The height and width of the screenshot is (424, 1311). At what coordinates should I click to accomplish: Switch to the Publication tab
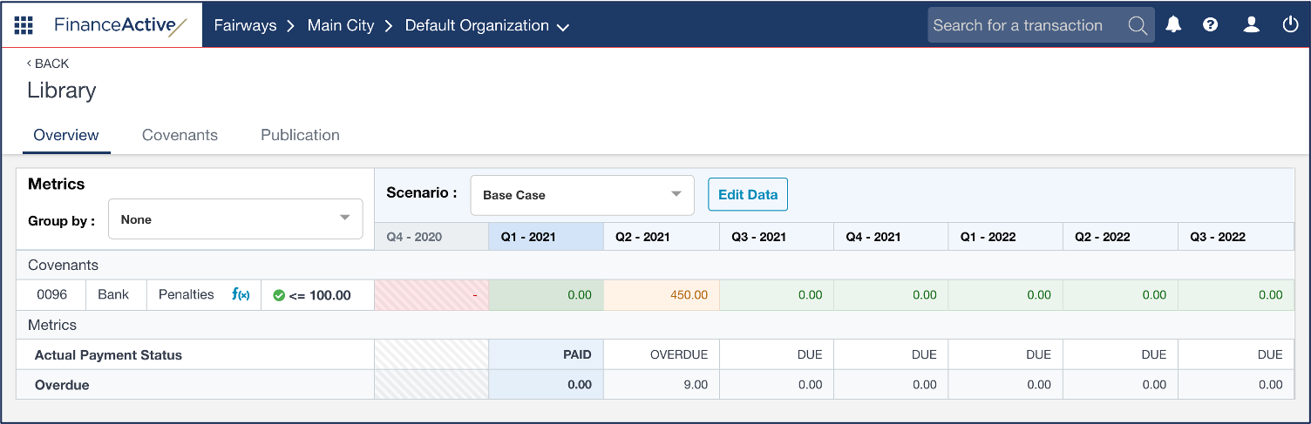[300, 135]
